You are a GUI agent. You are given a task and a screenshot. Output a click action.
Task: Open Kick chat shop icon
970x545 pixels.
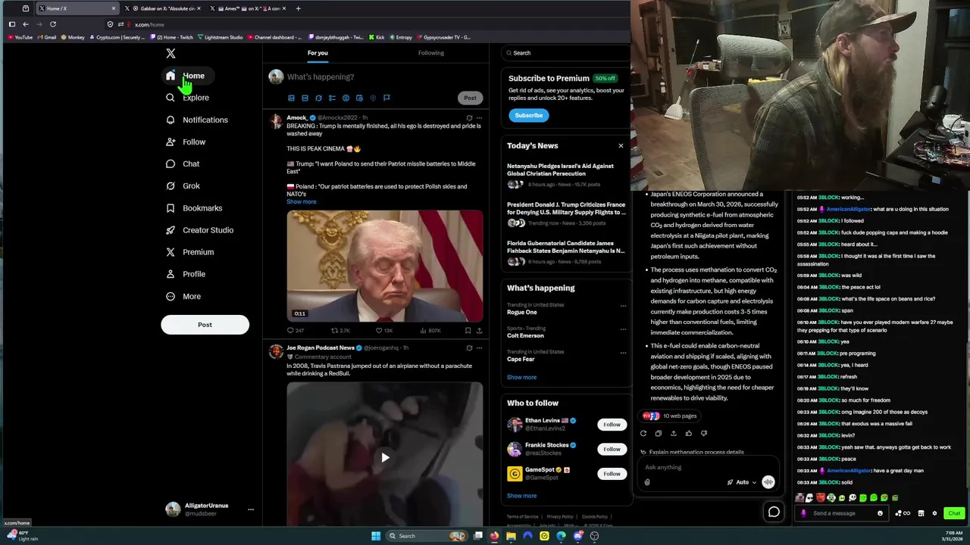click(x=921, y=513)
